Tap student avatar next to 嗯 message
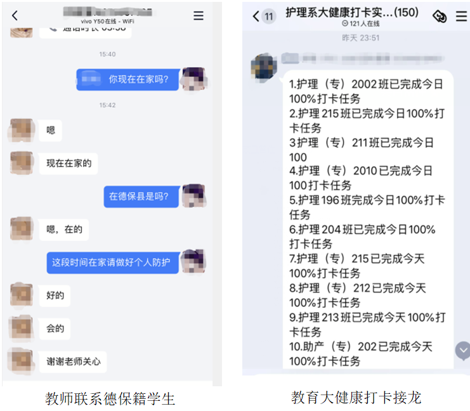470x411 pixels. coord(22,131)
